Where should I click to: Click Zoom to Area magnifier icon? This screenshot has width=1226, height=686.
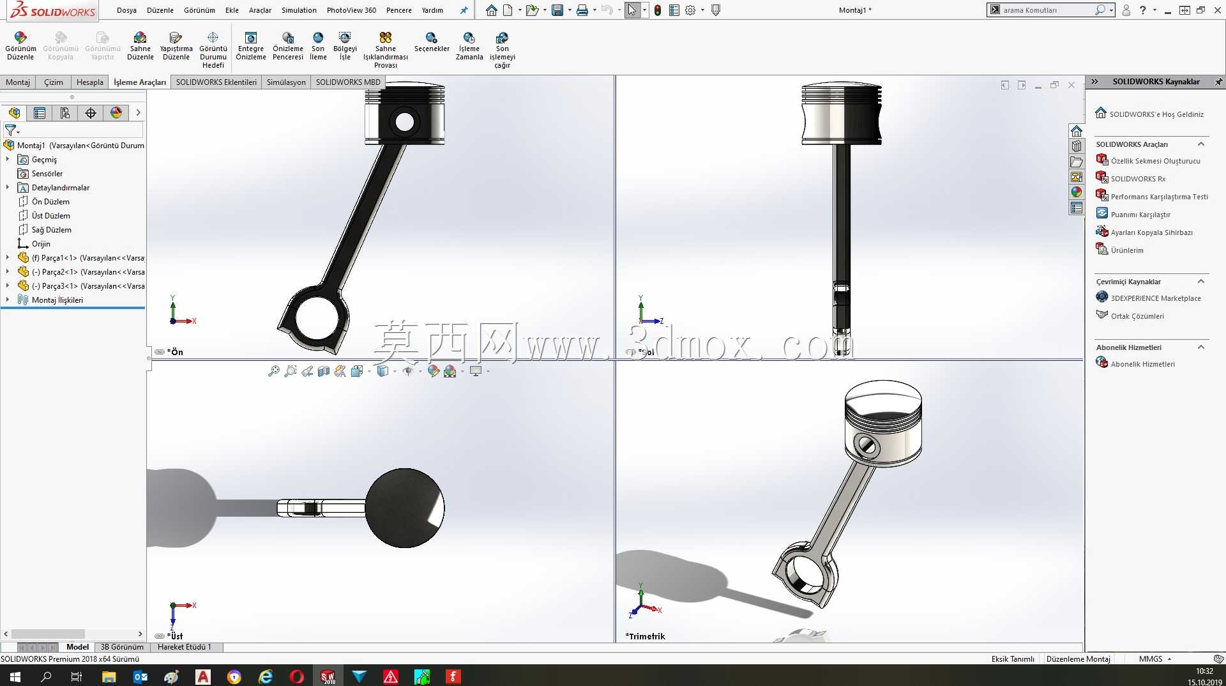291,371
